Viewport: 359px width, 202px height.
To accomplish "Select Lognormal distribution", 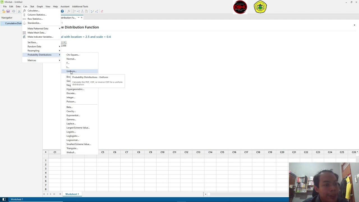I will (x=80, y=140).
